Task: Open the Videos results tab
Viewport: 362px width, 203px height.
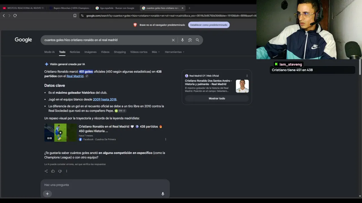Action: pos(105,52)
